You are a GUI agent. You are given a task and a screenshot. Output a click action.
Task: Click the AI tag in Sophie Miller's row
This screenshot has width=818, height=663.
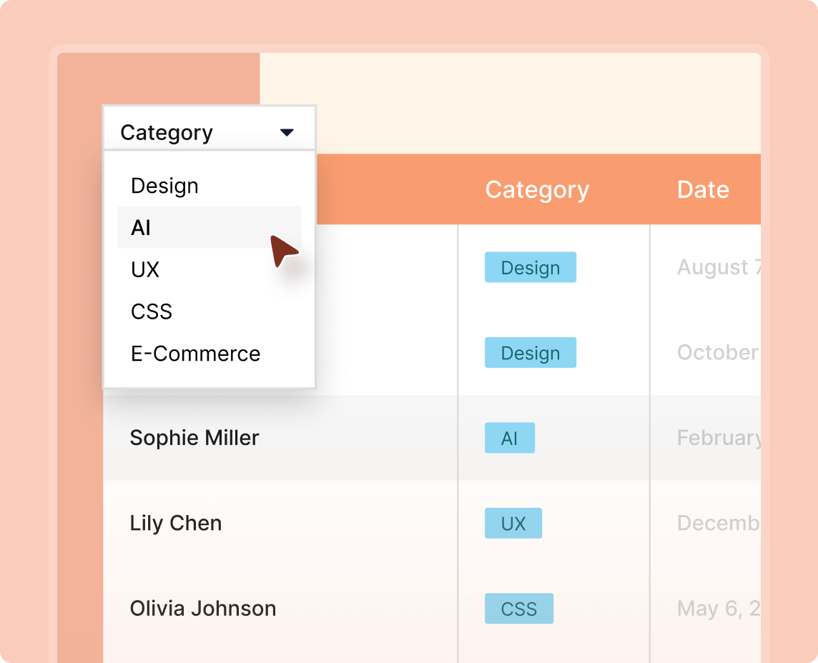click(509, 438)
